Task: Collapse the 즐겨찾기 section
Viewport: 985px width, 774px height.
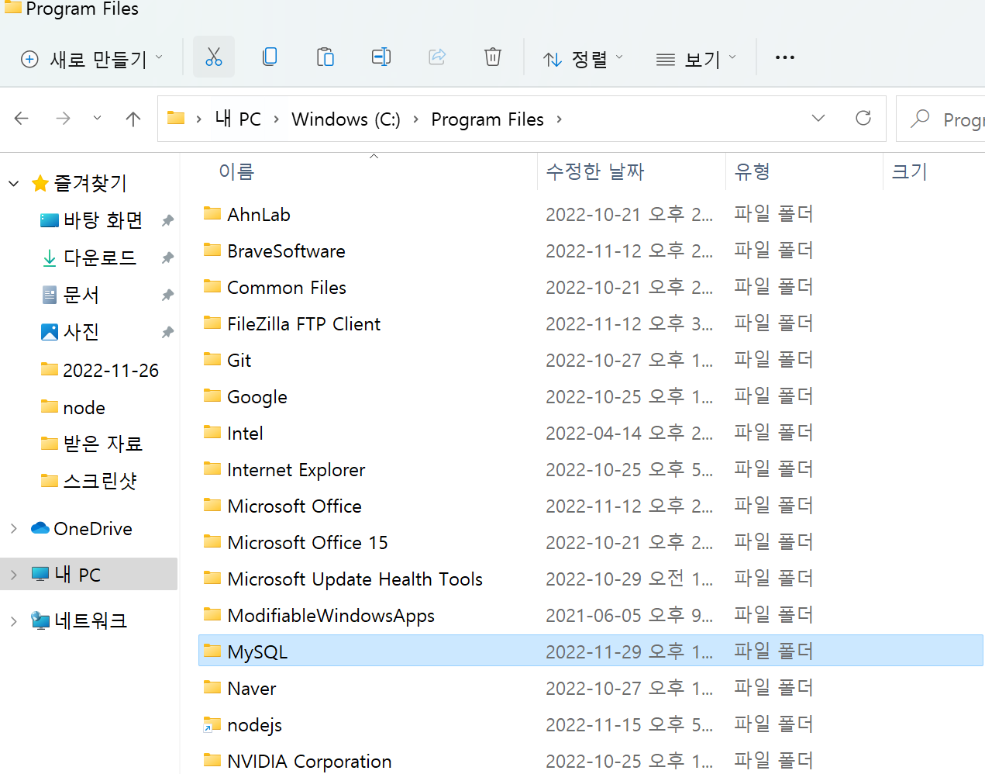Action: pos(13,184)
